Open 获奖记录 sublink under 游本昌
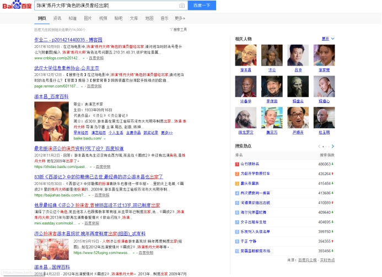The height and width of the screenshot is (277, 382). 151,133
